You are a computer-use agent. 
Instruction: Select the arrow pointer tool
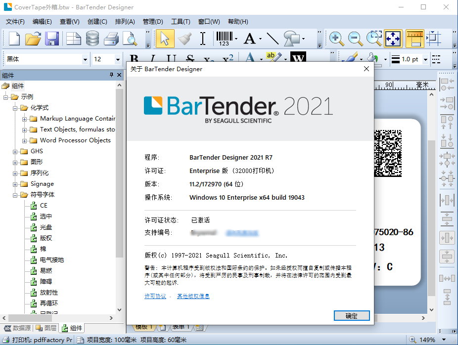[x=165, y=39]
